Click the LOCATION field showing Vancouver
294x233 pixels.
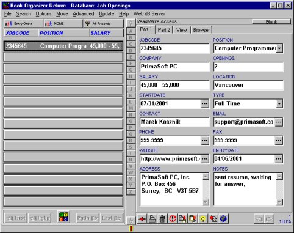point(248,85)
